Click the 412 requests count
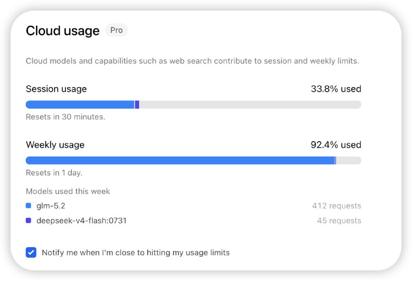This screenshot has height=281, width=412. click(x=337, y=206)
